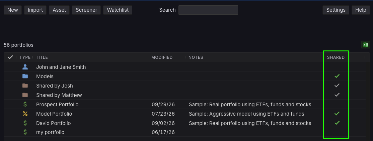Click the 09/29/26 modified date
373x141 pixels.
163,105
